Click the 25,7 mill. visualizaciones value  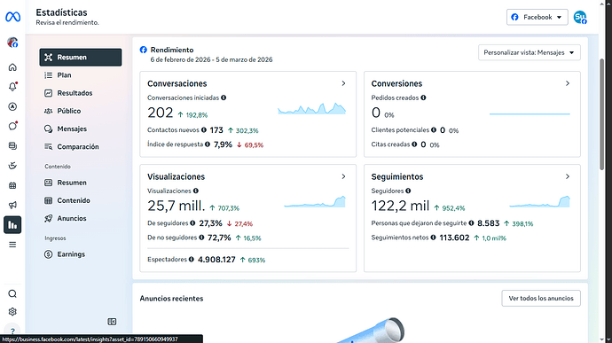point(176,206)
